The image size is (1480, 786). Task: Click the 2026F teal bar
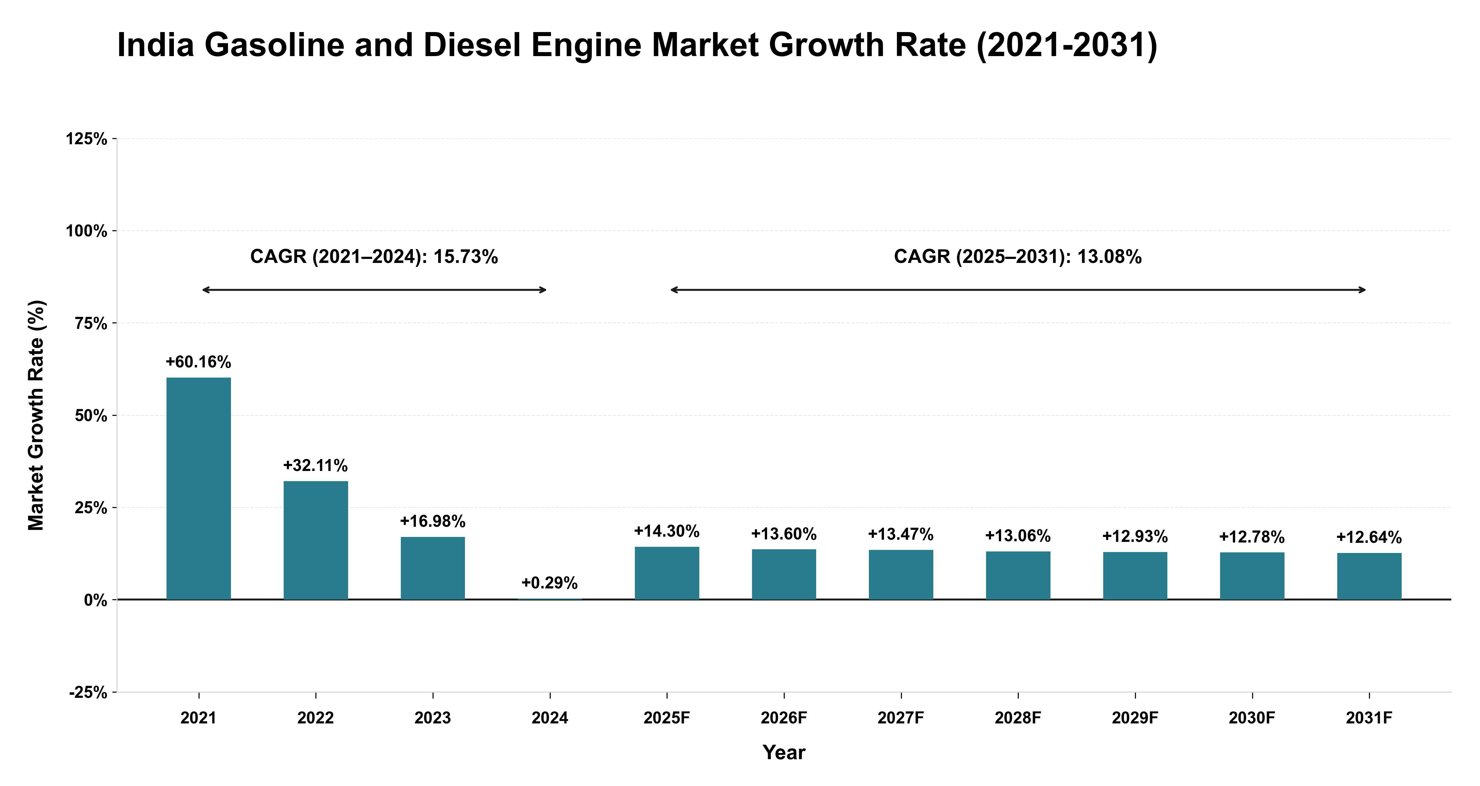pos(784,574)
